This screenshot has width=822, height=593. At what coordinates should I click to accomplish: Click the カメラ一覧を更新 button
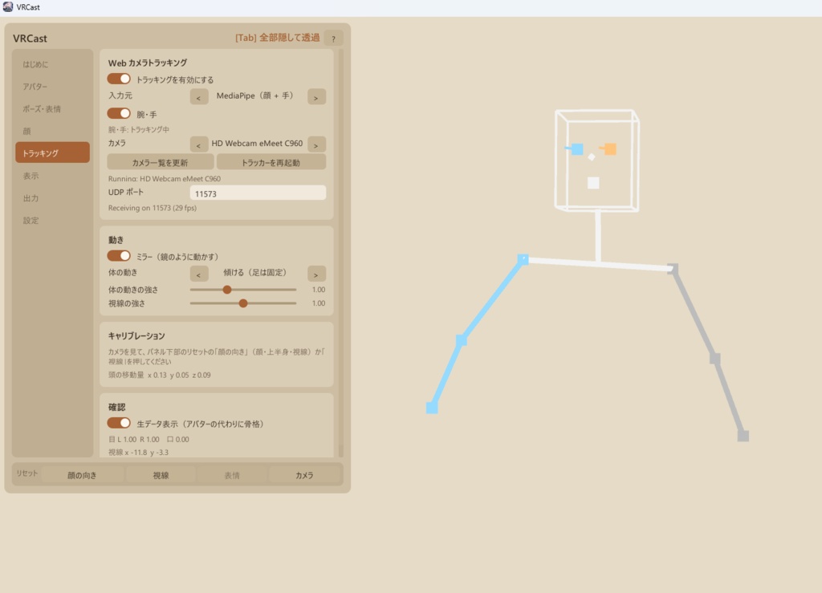tap(161, 162)
